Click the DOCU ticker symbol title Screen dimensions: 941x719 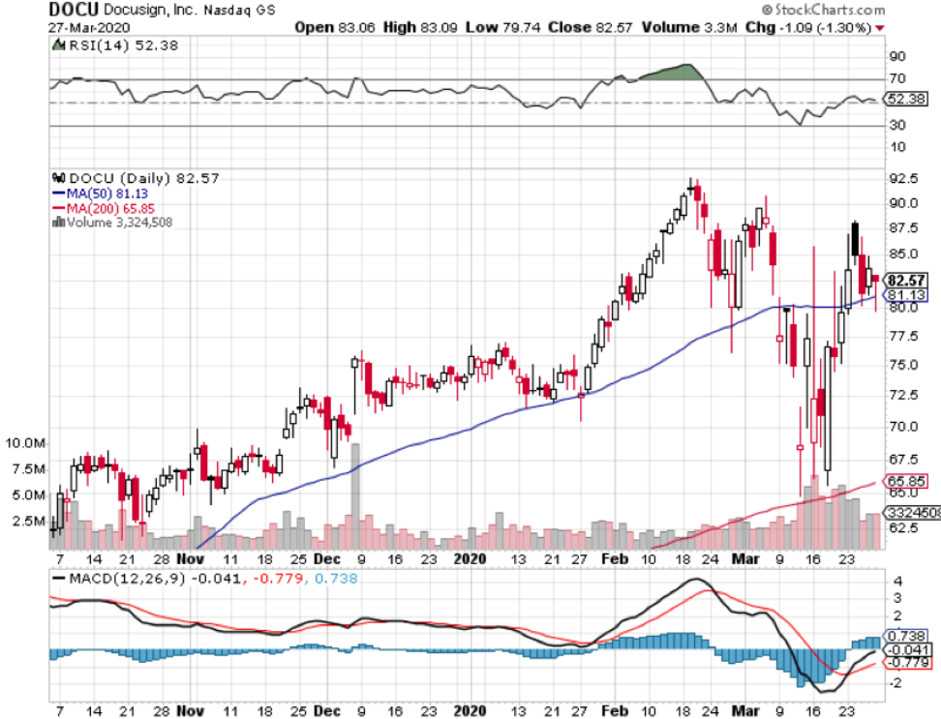click(x=74, y=10)
